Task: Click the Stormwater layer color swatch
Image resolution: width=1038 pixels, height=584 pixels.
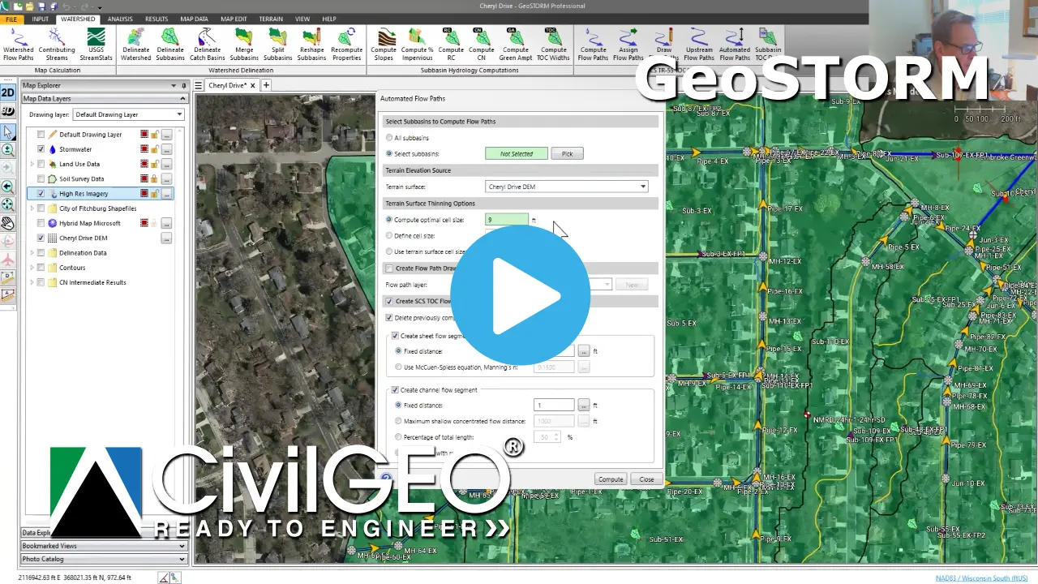Action: coord(144,149)
